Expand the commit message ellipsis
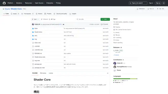Viewport: 168px width, 94px height. 63,24
